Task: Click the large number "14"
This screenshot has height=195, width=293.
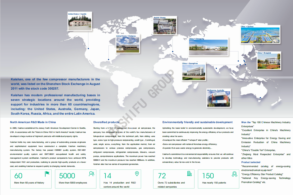Action: pos(107,176)
